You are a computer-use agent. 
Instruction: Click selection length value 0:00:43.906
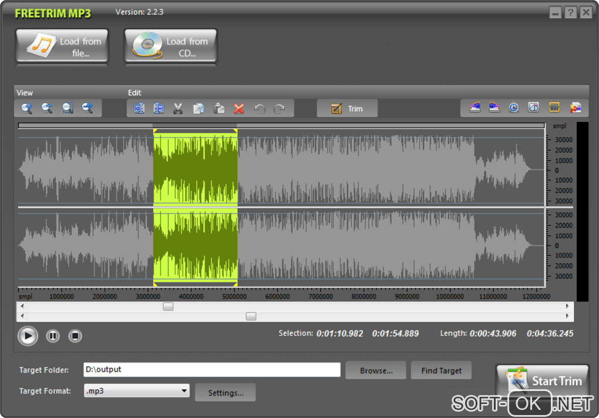tap(493, 333)
